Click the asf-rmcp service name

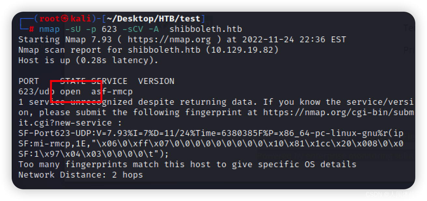tap(112, 92)
